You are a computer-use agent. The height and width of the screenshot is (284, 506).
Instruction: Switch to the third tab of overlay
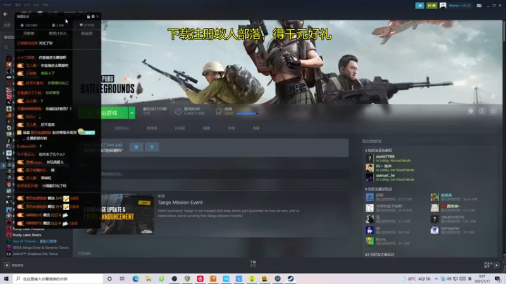pos(87,33)
